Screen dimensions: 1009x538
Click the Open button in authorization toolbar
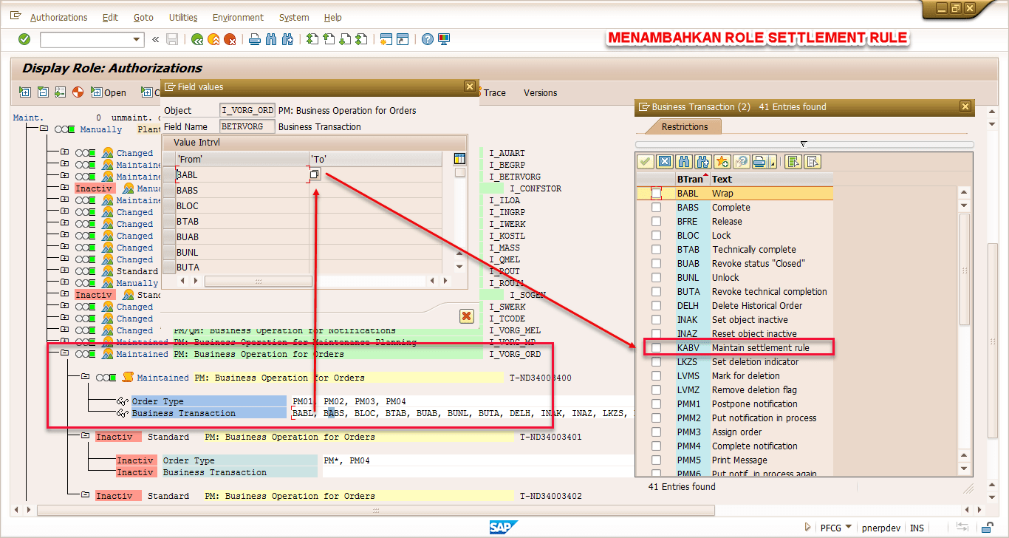pos(109,92)
